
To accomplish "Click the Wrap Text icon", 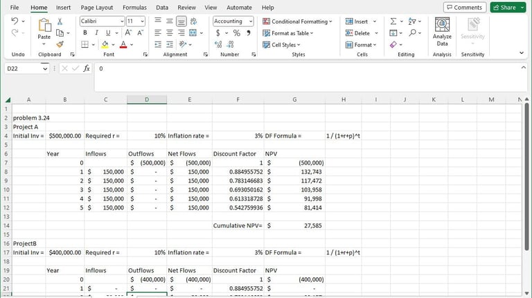I will pyautogui.click(x=193, y=21).
